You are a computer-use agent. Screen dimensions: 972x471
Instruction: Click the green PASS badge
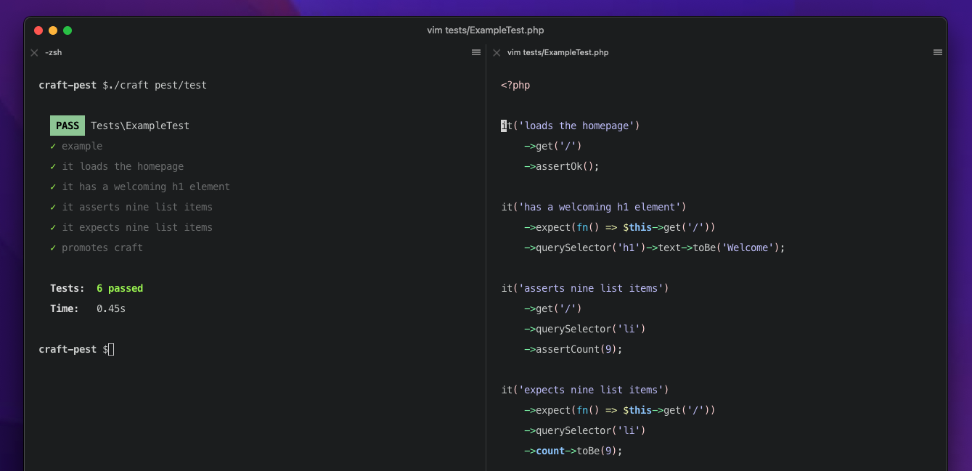click(68, 126)
